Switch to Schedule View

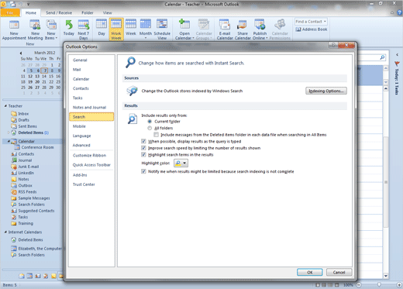point(162,29)
